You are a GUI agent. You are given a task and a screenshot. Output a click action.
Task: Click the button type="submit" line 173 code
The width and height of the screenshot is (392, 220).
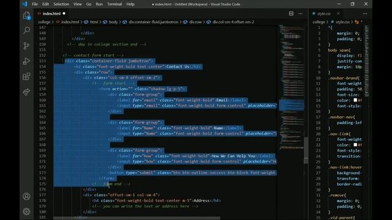click(x=192, y=172)
